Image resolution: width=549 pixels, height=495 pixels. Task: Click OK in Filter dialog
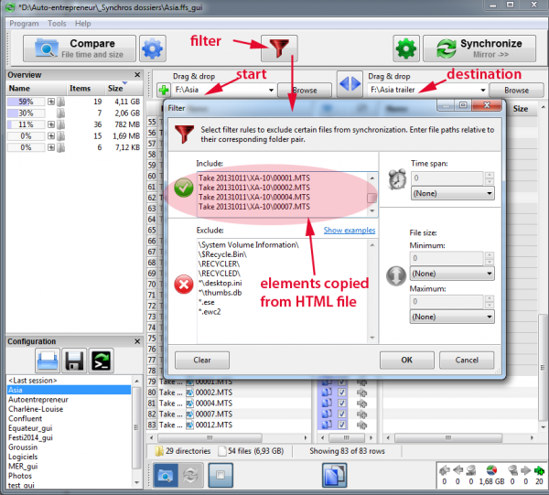[407, 360]
